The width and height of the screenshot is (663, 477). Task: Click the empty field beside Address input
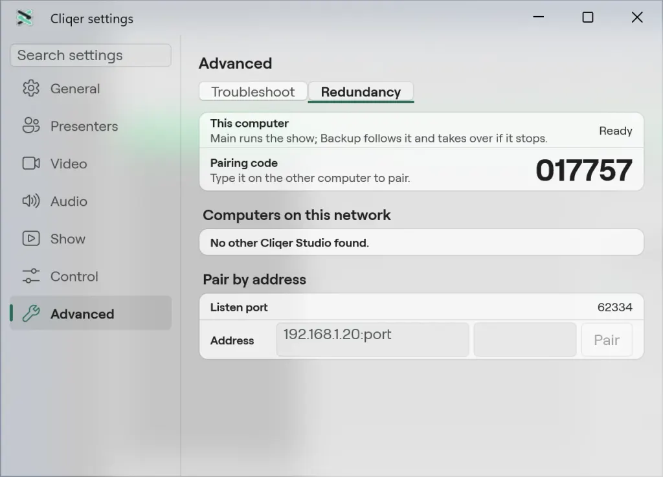524,340
